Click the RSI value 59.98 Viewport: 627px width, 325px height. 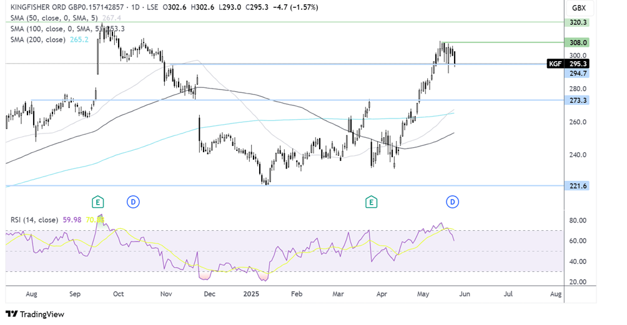point(72,220)
